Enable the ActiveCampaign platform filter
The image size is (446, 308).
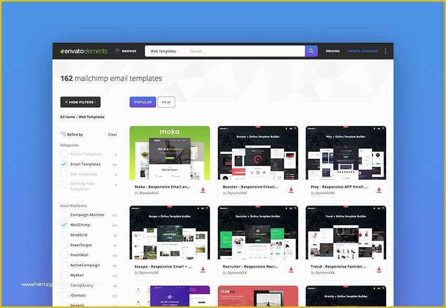point(64,265)
